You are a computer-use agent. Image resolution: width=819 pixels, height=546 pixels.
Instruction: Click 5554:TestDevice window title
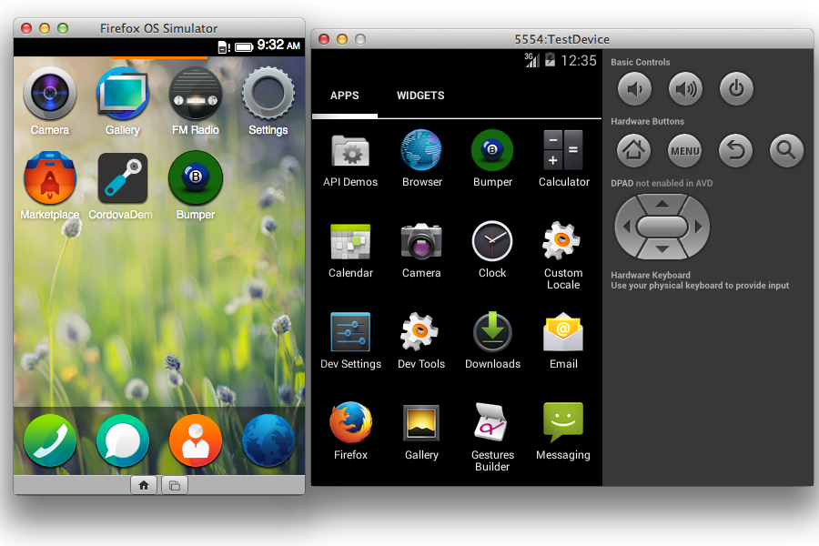(561, 39)
